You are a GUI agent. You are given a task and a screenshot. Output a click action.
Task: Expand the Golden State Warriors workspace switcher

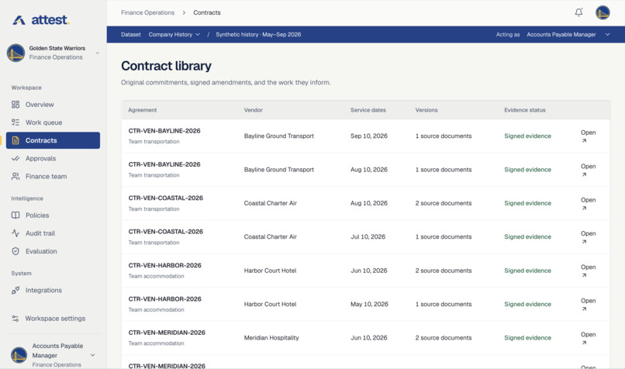[x=97, y=53]
